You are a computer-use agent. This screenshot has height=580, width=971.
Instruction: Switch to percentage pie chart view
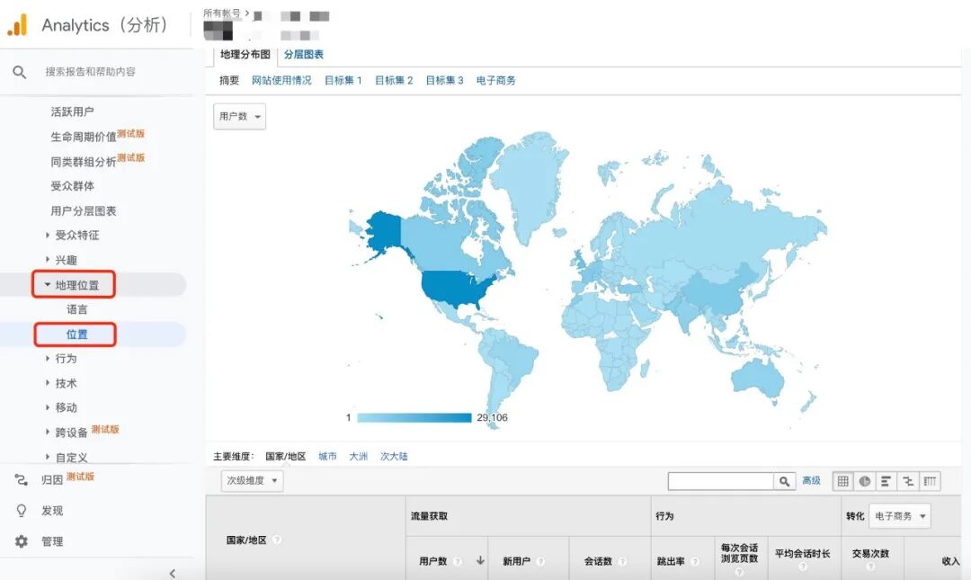(x=865, y=481)
